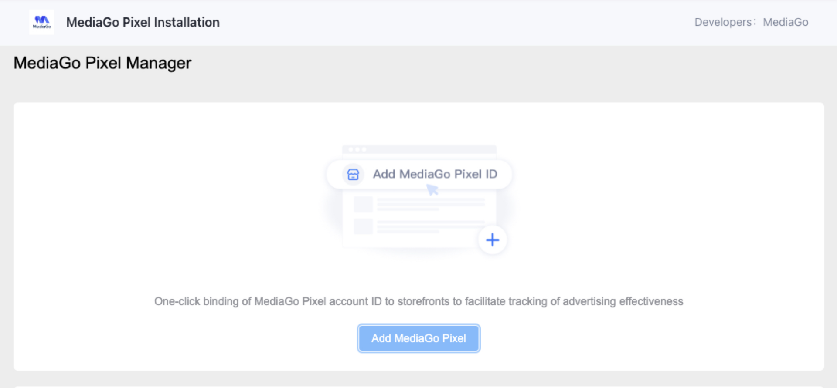Open the MediaGo developers link
The height and width of the screenshot is (388, 837).
pyautogui.click(x=786, y=22)
